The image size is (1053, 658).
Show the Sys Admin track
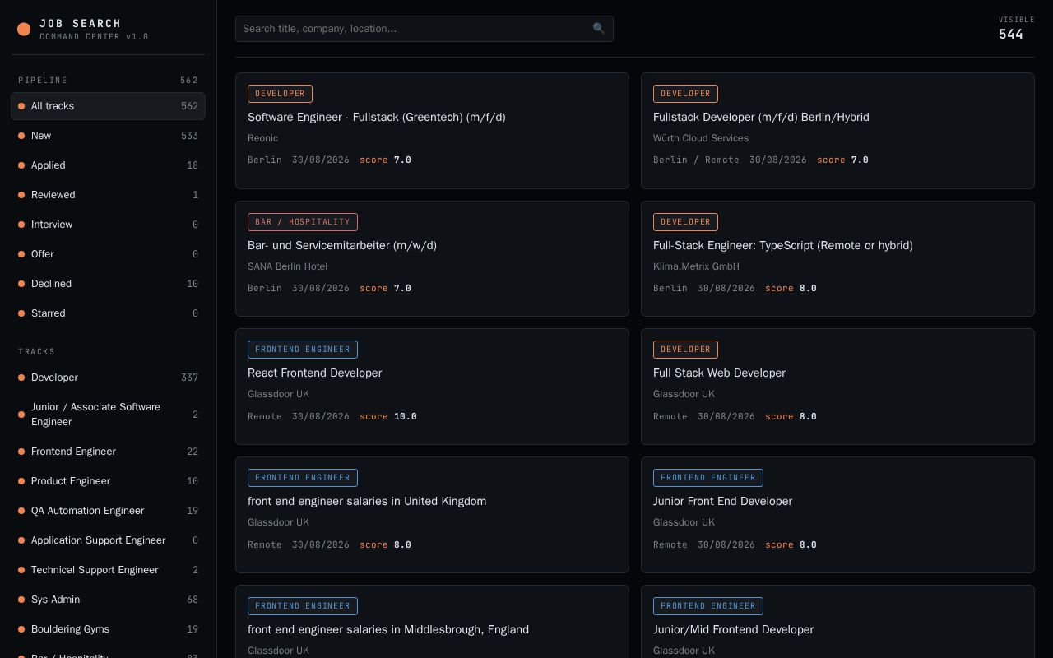(108, 600)
